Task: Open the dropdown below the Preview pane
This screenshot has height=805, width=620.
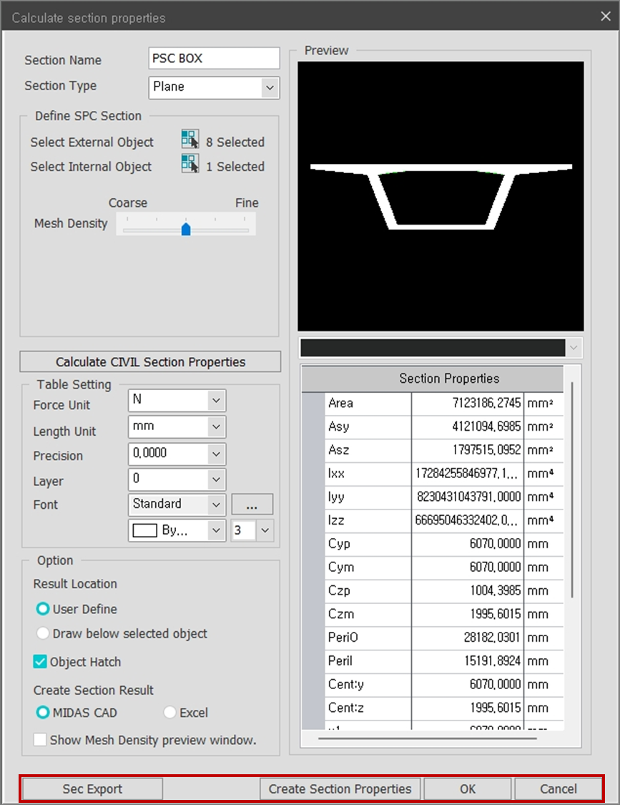Action: click(x=574, y=348)
